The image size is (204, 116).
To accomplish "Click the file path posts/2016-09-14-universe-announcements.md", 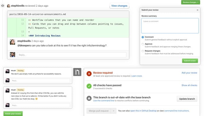I will pos(38,14).
